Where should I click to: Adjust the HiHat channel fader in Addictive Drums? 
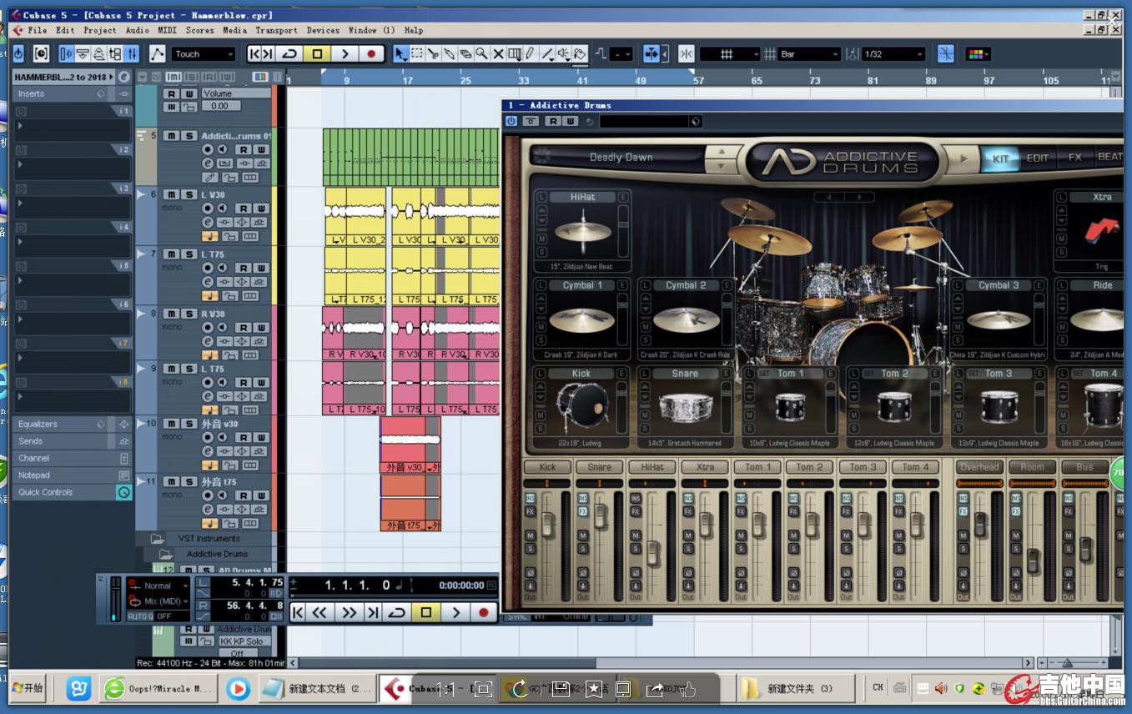coord(653,552)
